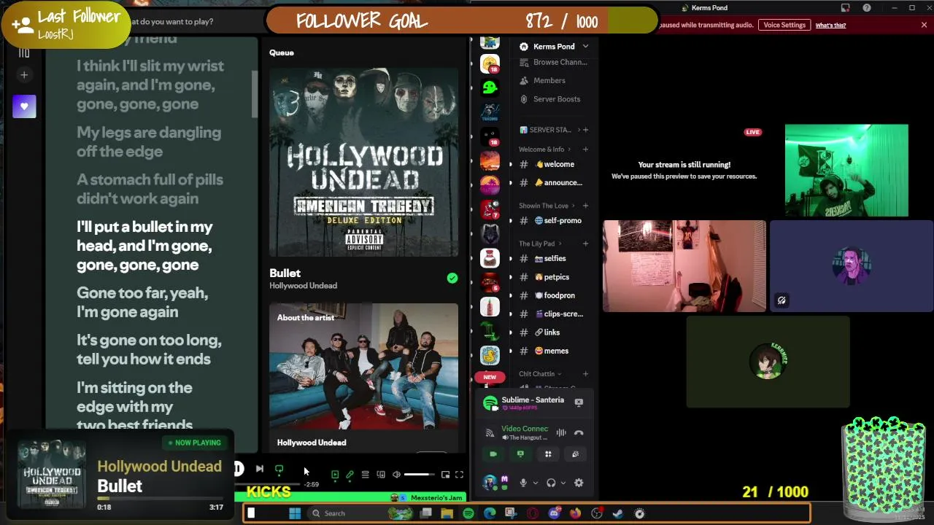Click "What's this?" link in Discord banner

(830, 26)
